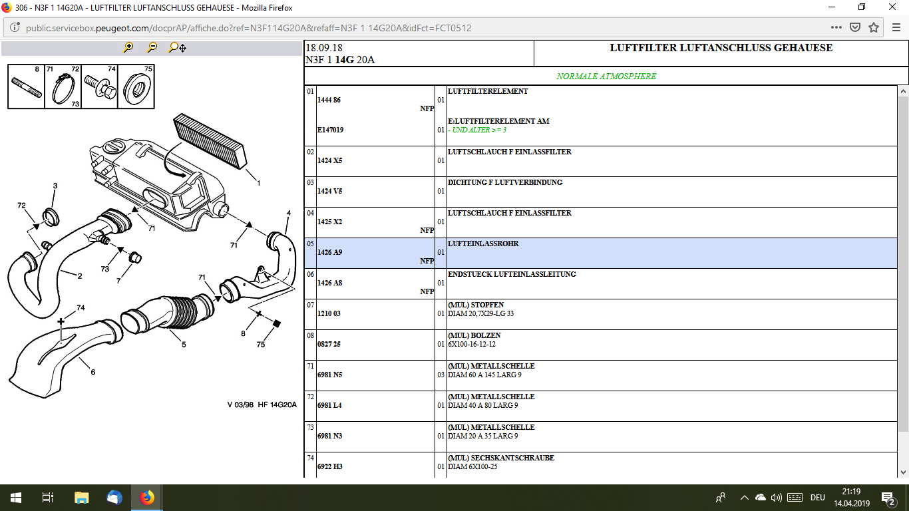Activate the zoom-and-pan magnifier tool
This screenshot has height=511, width=909.
coord(177,47)
